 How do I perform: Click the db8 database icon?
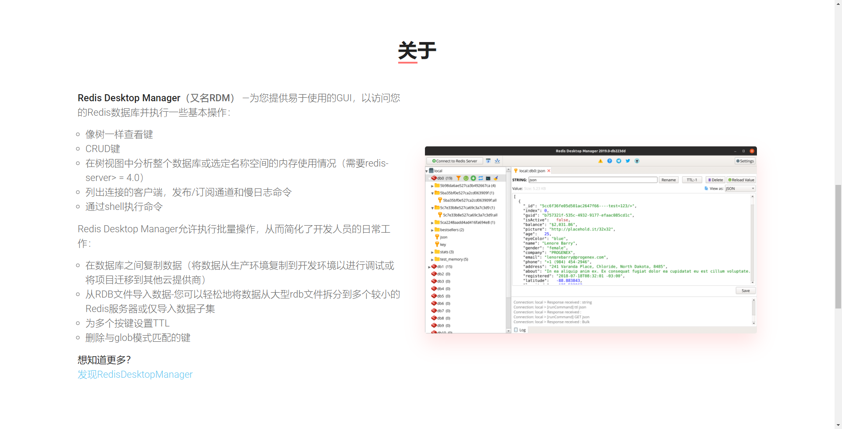434,318
